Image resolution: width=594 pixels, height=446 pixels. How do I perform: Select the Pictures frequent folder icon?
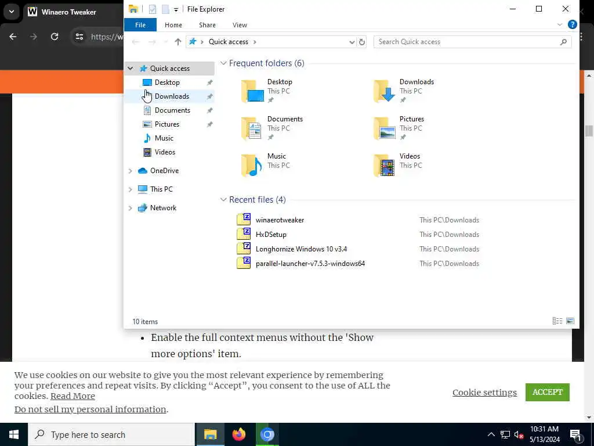[x=384, y=128]
